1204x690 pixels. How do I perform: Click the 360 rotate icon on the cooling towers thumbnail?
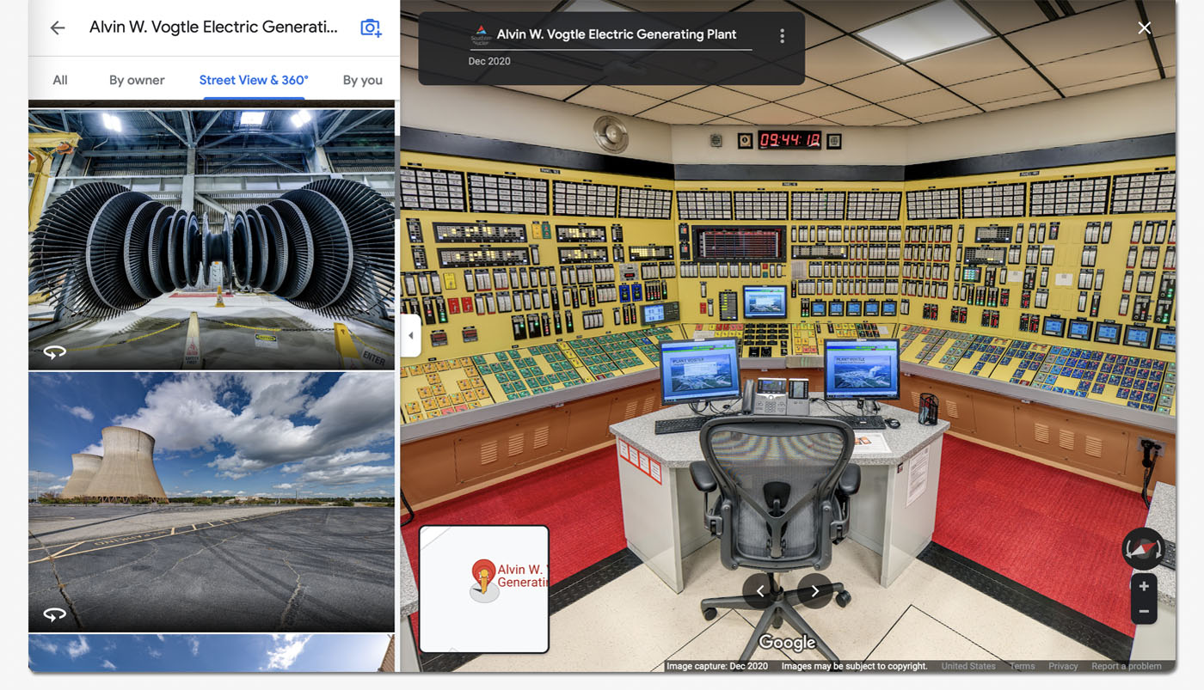click(54, 614)
